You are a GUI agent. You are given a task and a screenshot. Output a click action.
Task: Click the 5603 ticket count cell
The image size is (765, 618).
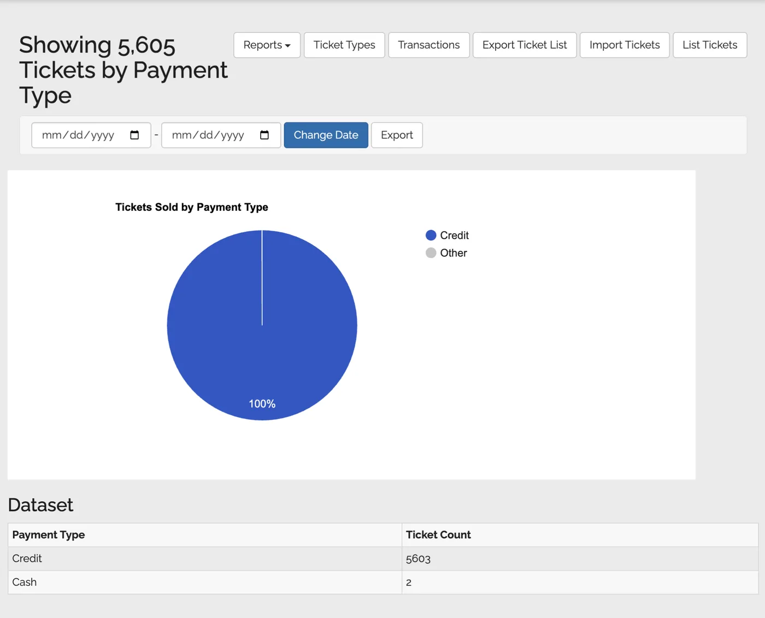tap(580, 558)
